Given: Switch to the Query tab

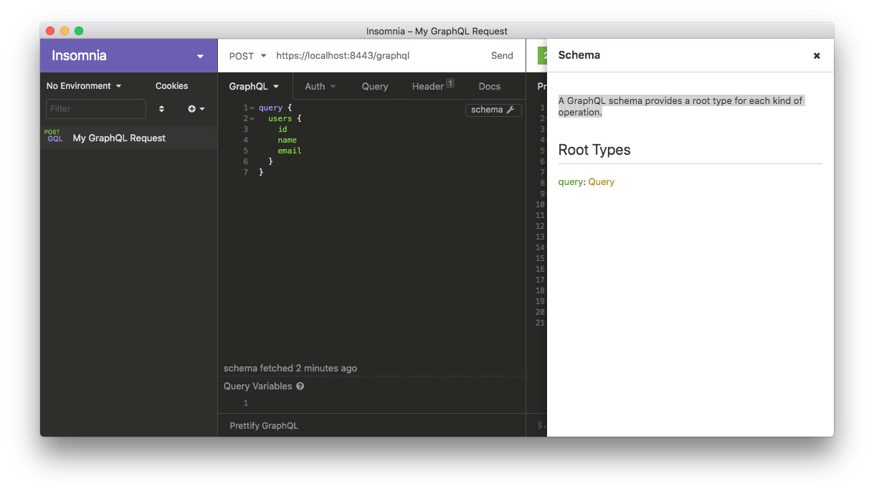Looking at the screenshot, I should [375, 86].
